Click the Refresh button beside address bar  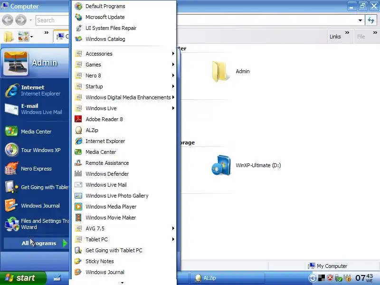point(371,20)
